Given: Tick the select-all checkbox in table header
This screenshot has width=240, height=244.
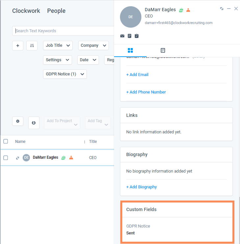Looking at the screenshot, I should (6, 141).
